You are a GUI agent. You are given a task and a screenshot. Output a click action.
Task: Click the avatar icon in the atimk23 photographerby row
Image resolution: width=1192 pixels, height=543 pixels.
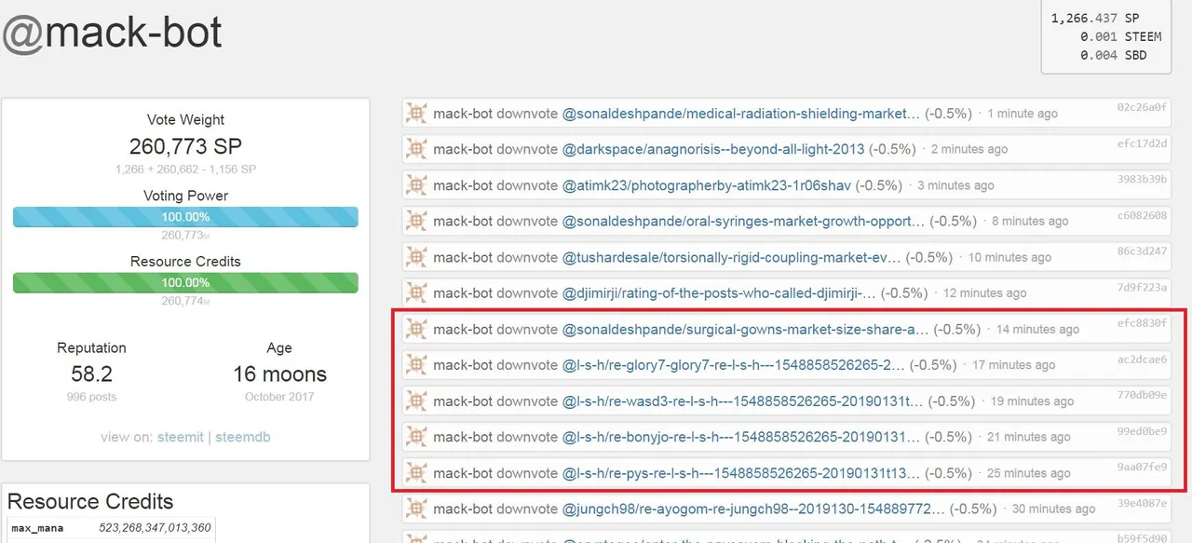click(x=416, y=185)
